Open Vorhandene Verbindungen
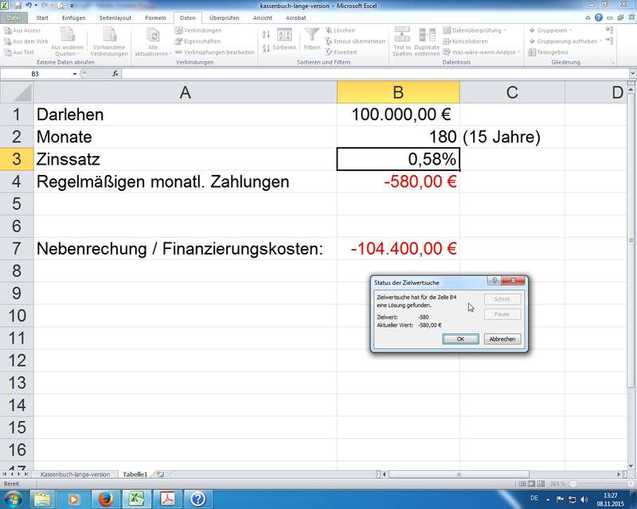Image resolution: width=637 pixels, height=509 pixels. (x=109, y=41)
